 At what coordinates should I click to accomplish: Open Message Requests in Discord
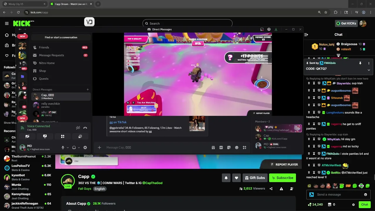(x=61, y=55)
